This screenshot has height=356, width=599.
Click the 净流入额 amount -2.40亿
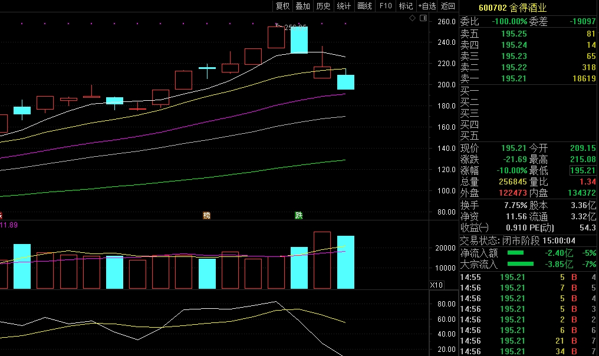click(559, 252)
